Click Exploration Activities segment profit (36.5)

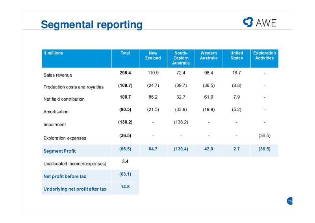coord(265,149)
